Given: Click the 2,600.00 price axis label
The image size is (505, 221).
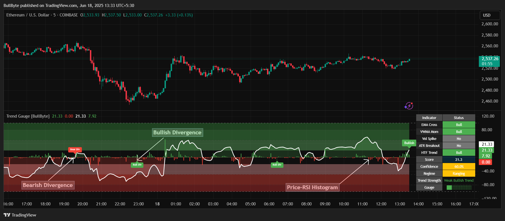Looking at the screenshot, I should tap(490, 24).
